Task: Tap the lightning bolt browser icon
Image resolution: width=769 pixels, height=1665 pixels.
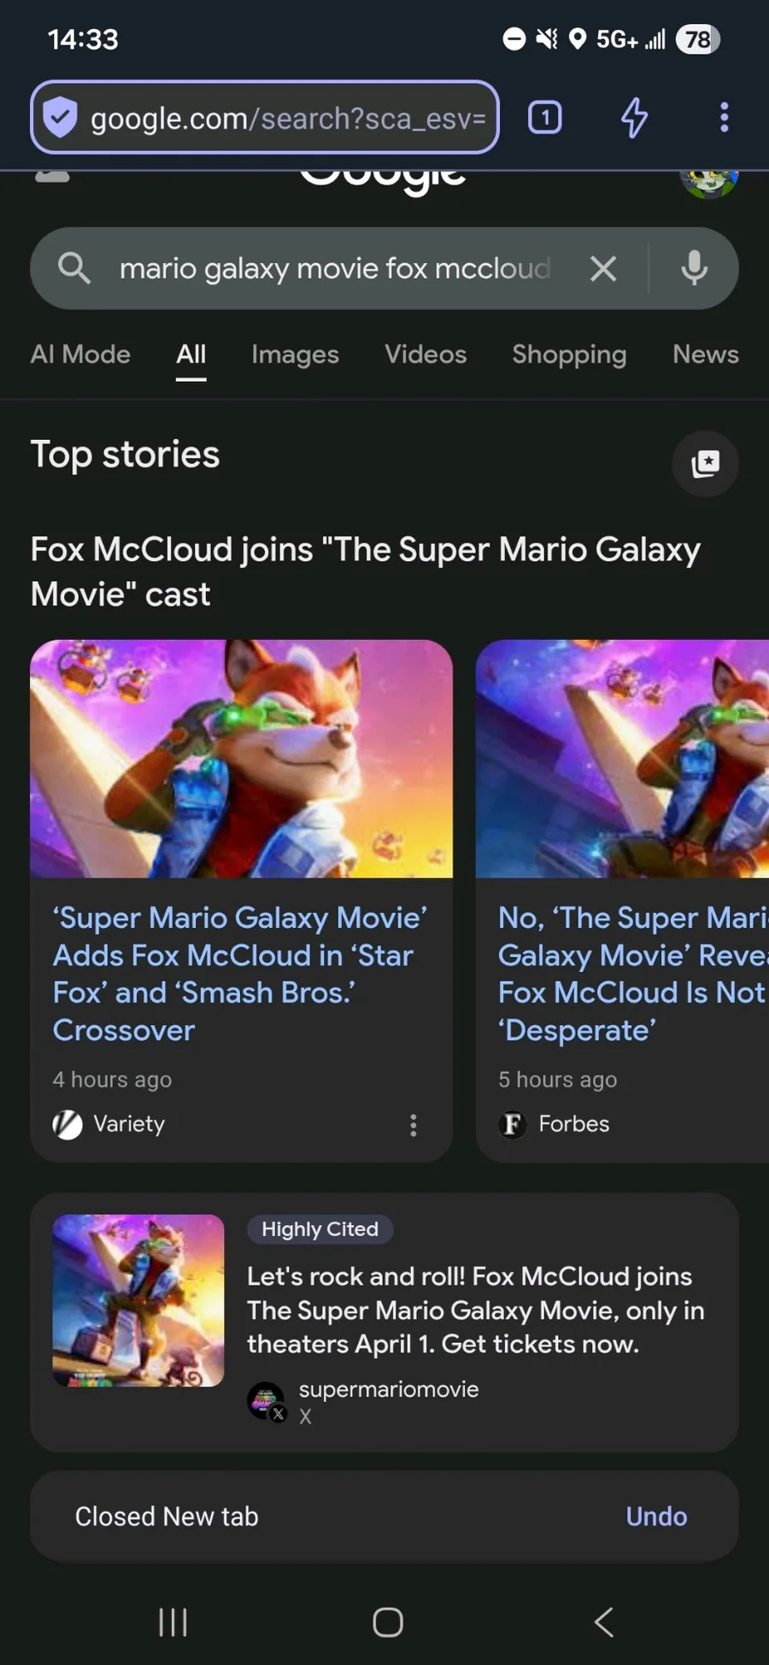Action: click(x=634, y=117)
